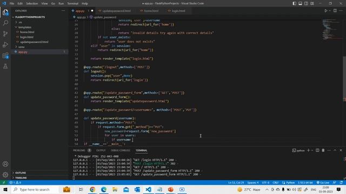Open the View menu
Screen dimensions: 346x194
[44, 4]
